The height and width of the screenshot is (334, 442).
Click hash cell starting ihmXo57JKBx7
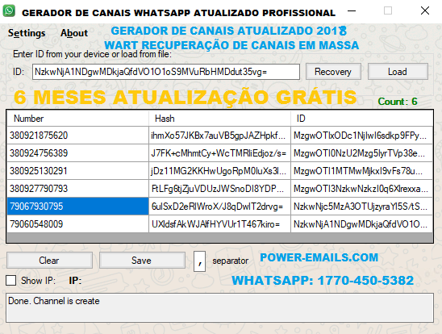click(219, 136)
